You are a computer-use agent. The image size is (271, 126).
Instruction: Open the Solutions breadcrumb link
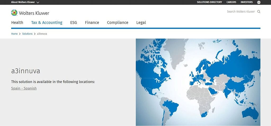[27, 34]
